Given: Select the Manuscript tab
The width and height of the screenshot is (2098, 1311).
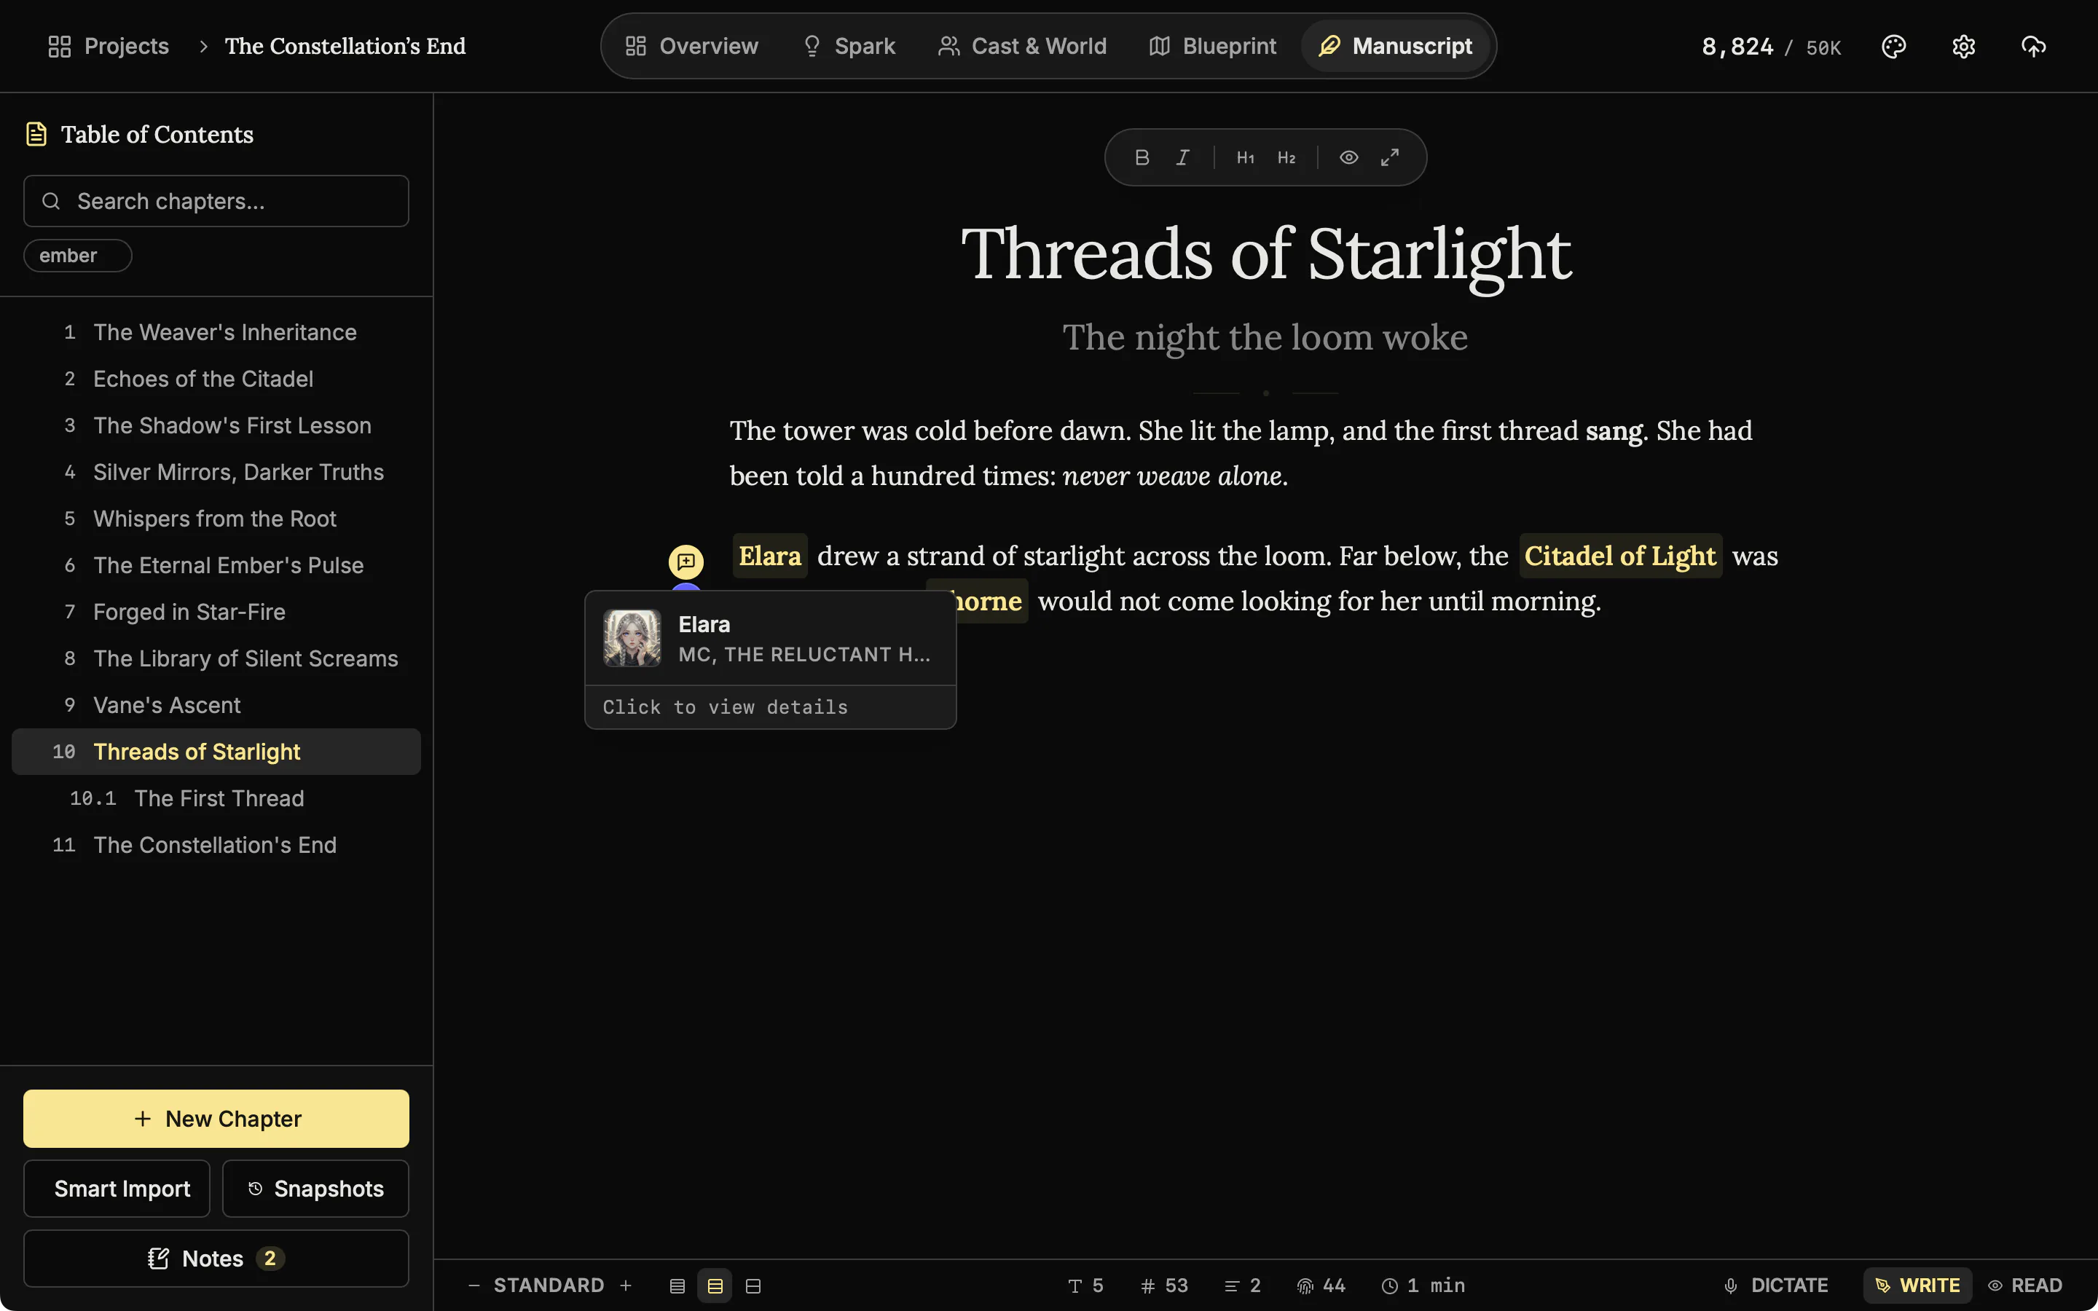Looking at the screenshot, I should click(x=1395, y=46).
